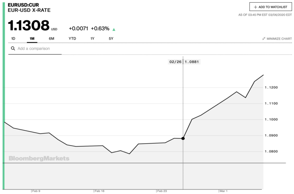The image size is (294, 194).
Task: Click the Mar 1 axis label
Action: [224, 191]
